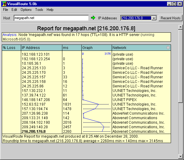The width and height of the screenshot is (184, 160).
Task: Click the 114 ms value
Action: [66, 113]
